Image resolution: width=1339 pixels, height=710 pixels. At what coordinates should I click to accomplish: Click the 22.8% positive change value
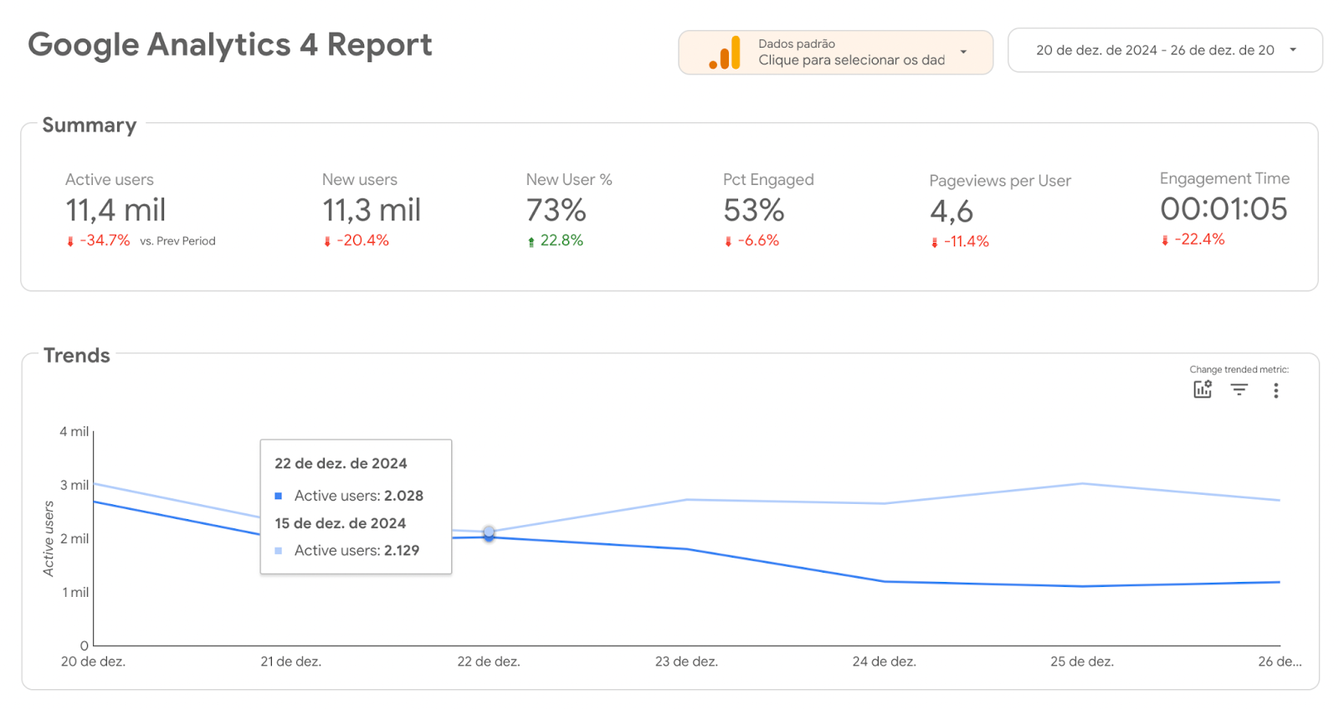(x=562, y=240)
